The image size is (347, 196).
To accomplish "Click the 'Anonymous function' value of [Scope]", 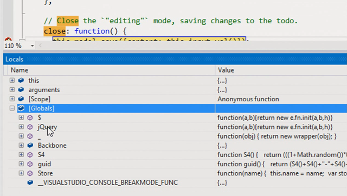I will pyautogui.click(x=248, y=99).
